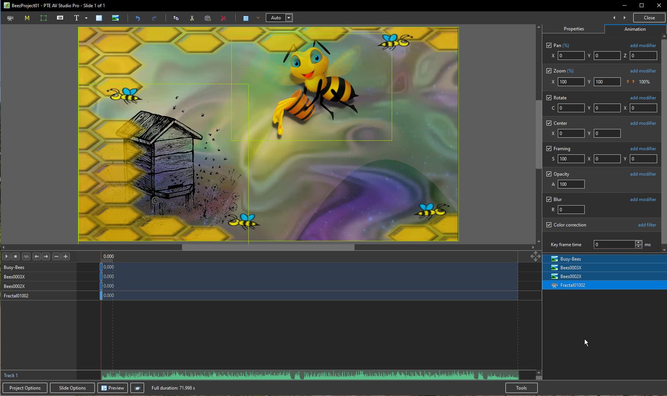Add a rectangle object
This screenshot has width=667, height=396.
[x=99, y=18]
